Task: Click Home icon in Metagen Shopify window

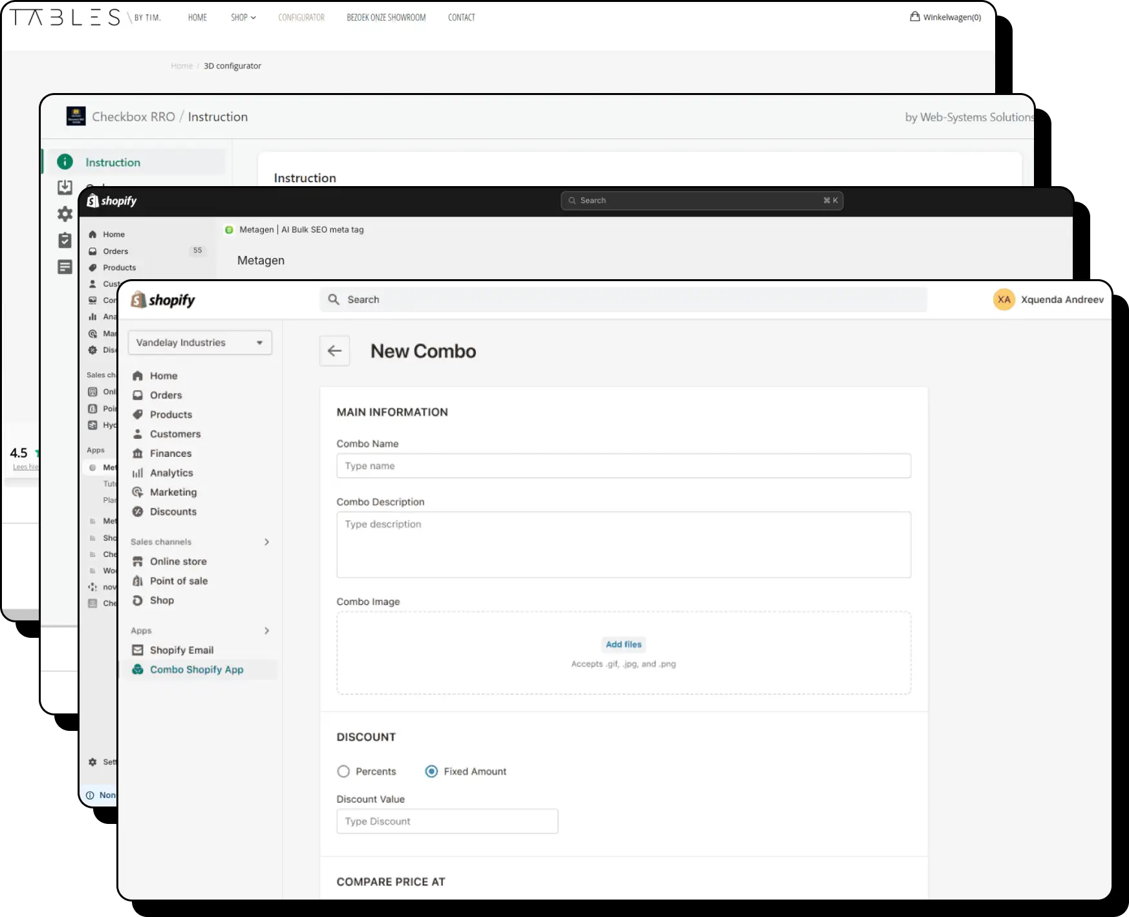Action: tap(92, 235)
